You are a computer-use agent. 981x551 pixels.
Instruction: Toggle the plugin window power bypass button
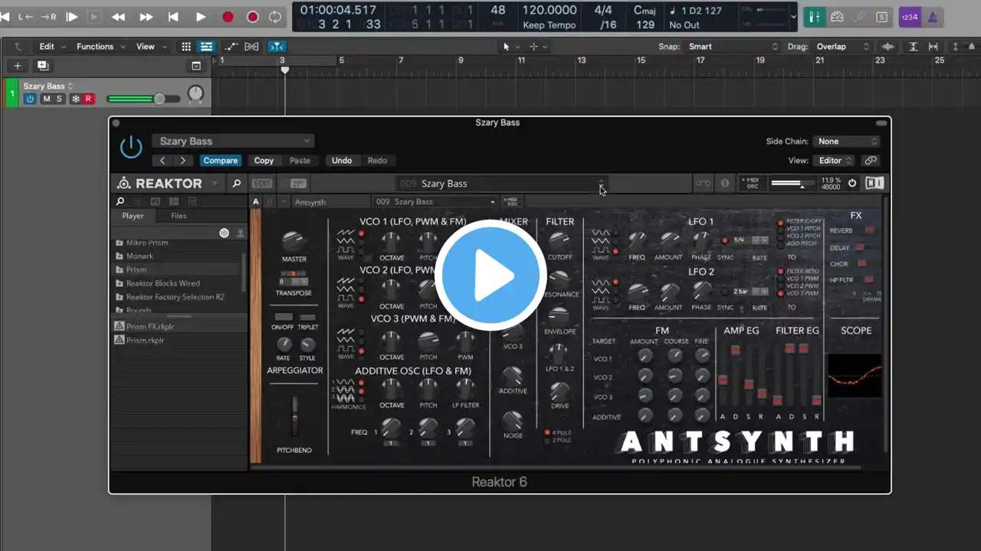[x=131, y=147]
